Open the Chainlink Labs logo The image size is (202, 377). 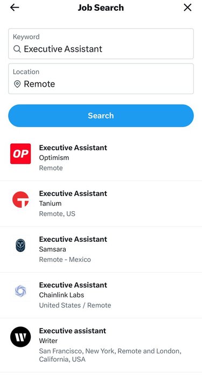pos(20,291)
